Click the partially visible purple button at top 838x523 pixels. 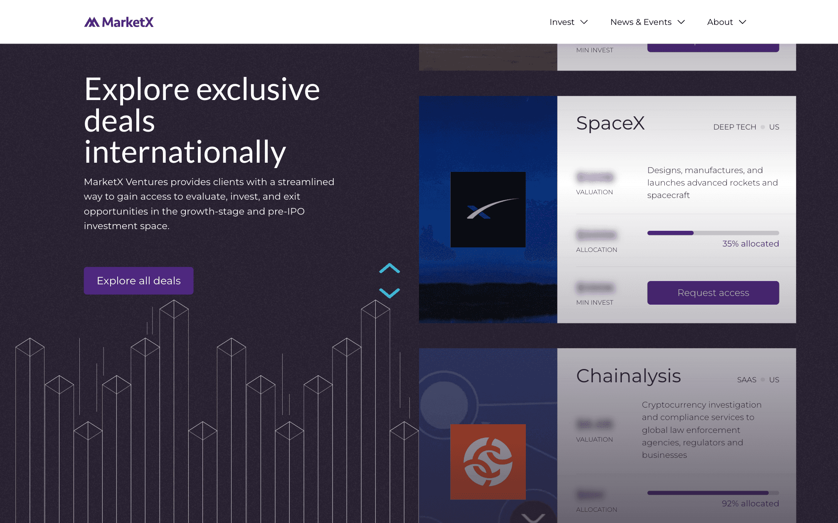coord(713,48)
